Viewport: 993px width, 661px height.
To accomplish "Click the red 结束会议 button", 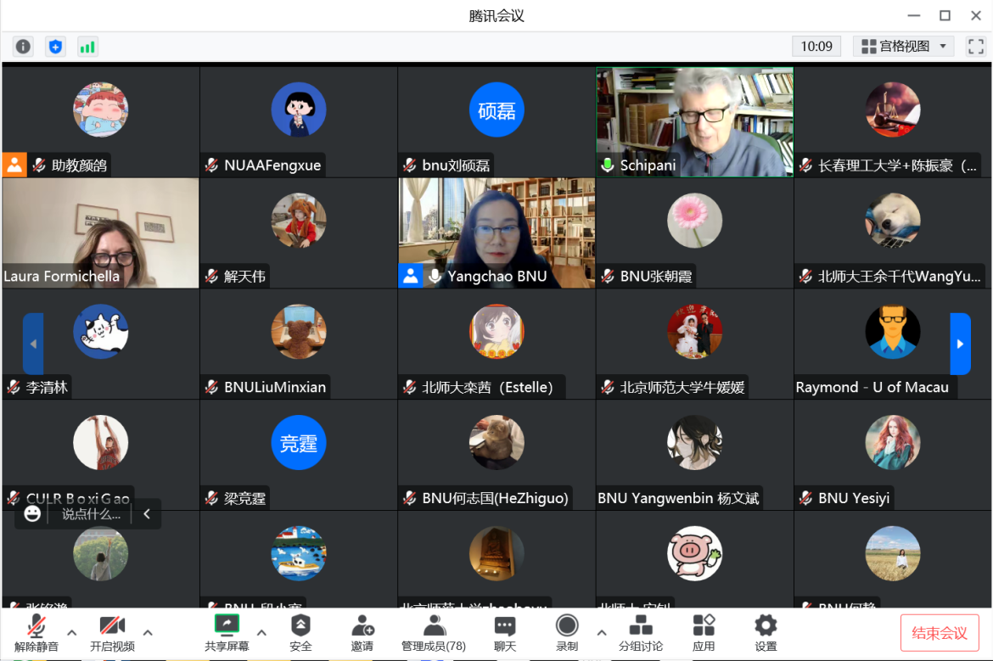I will [939, 633].
